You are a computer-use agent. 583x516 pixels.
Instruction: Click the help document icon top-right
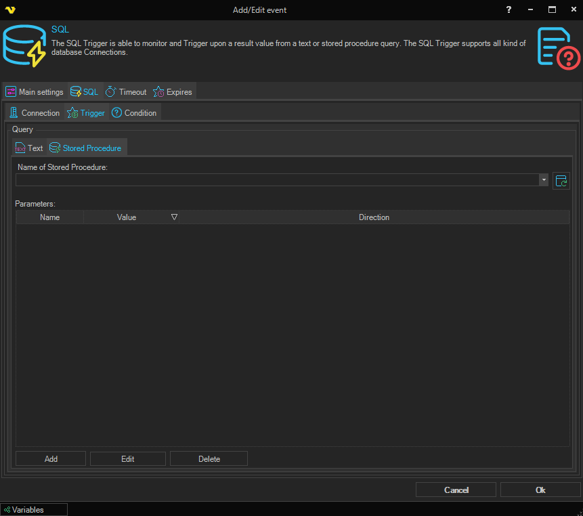[558, 47]
